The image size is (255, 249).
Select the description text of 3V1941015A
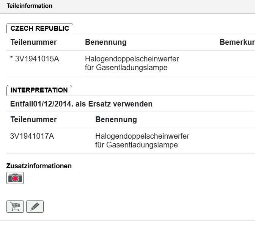[132, 63]
